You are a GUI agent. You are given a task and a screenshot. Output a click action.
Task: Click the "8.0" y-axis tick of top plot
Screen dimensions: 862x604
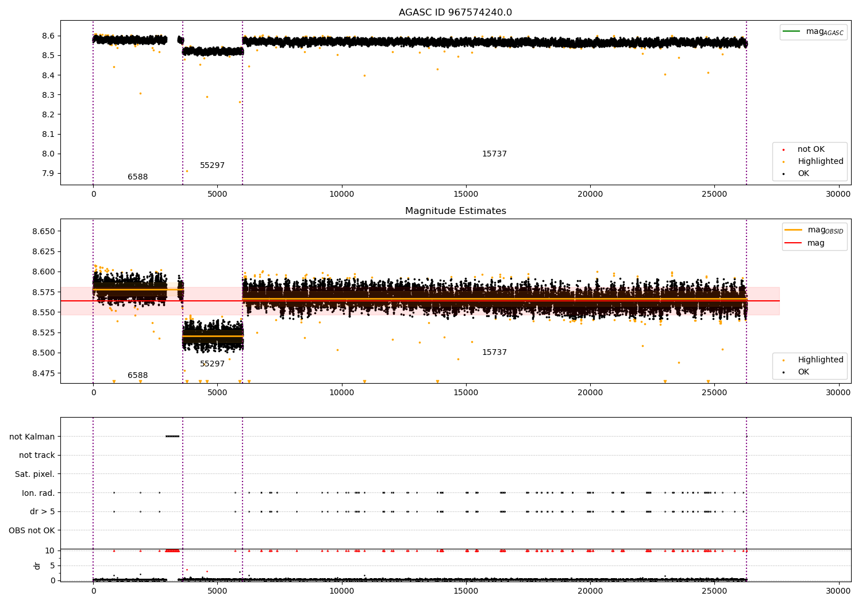(x=48, y=154)
